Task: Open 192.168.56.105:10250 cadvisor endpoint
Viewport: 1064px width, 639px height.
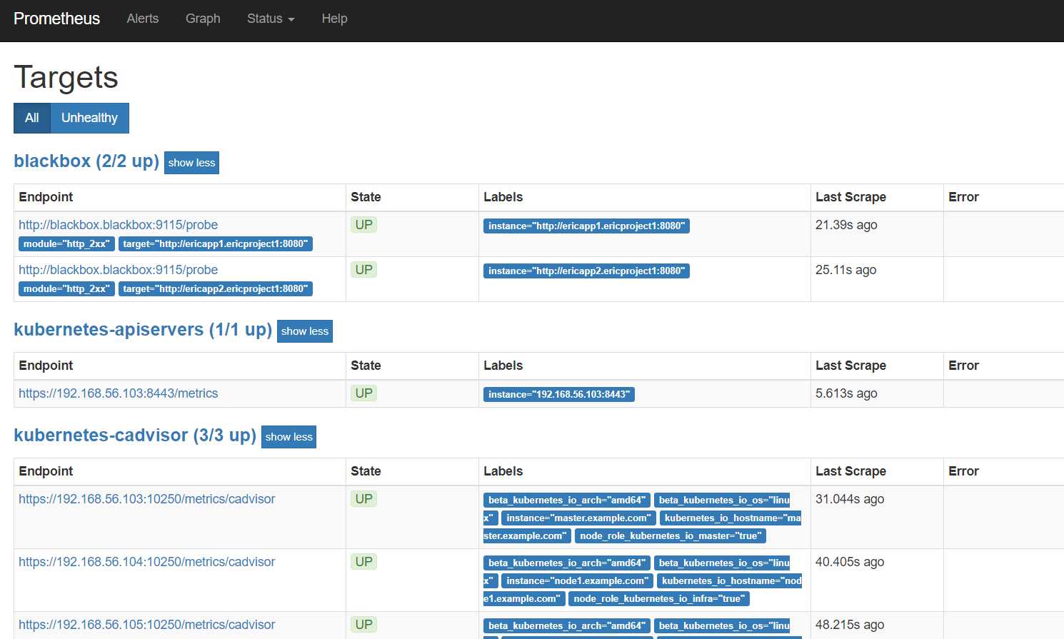Action: [x=146, y=625]
